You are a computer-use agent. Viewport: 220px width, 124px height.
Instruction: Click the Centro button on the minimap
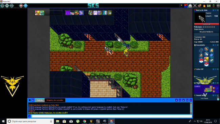197,86
